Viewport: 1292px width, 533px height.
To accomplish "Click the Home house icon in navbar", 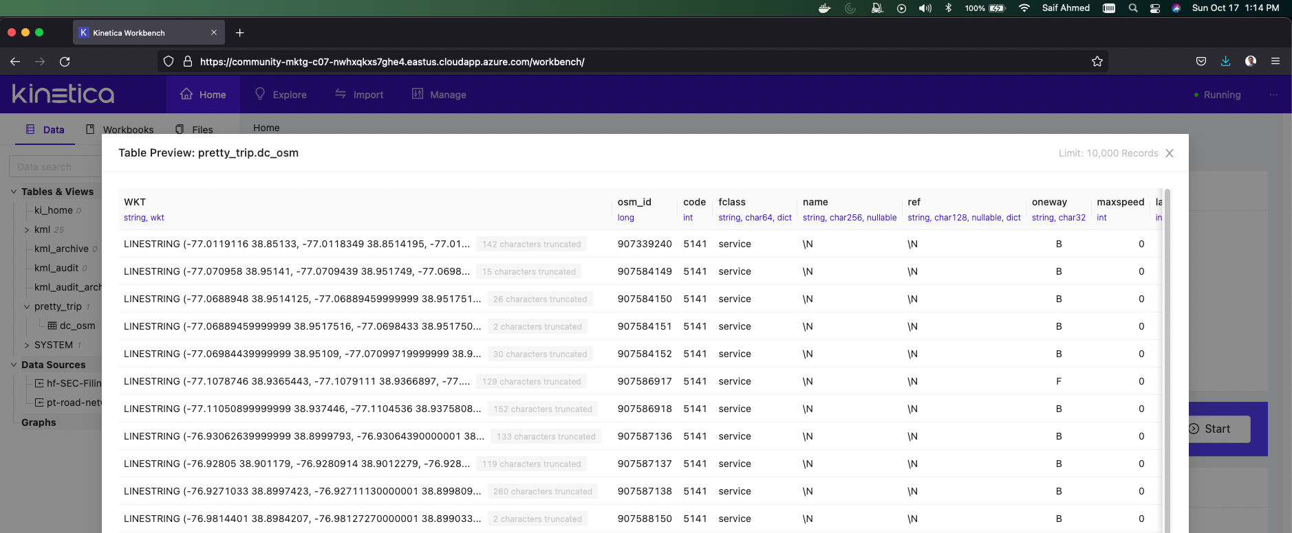I will (x=186, y=94).
